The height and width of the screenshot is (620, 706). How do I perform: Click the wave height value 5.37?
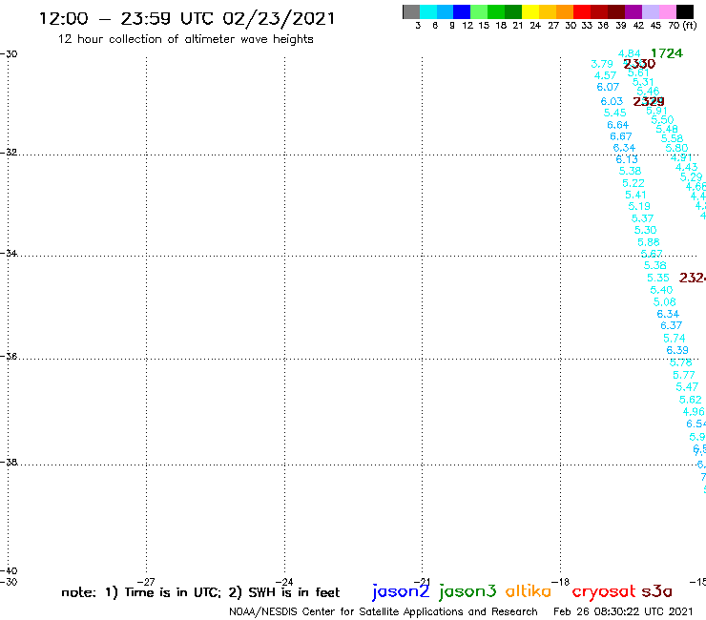click(642, 218)
